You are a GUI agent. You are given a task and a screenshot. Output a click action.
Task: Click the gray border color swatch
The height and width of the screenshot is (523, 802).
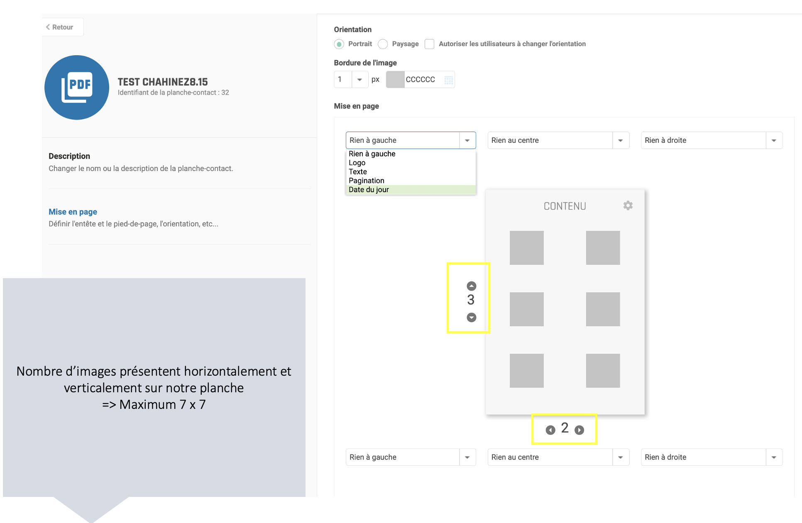point(395,80)
